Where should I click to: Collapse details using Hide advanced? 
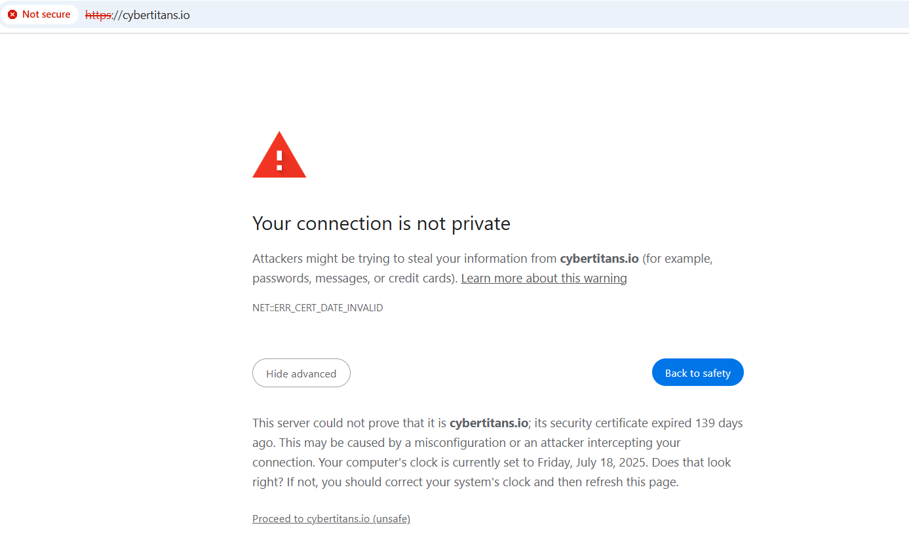click(x=301, y=373)
